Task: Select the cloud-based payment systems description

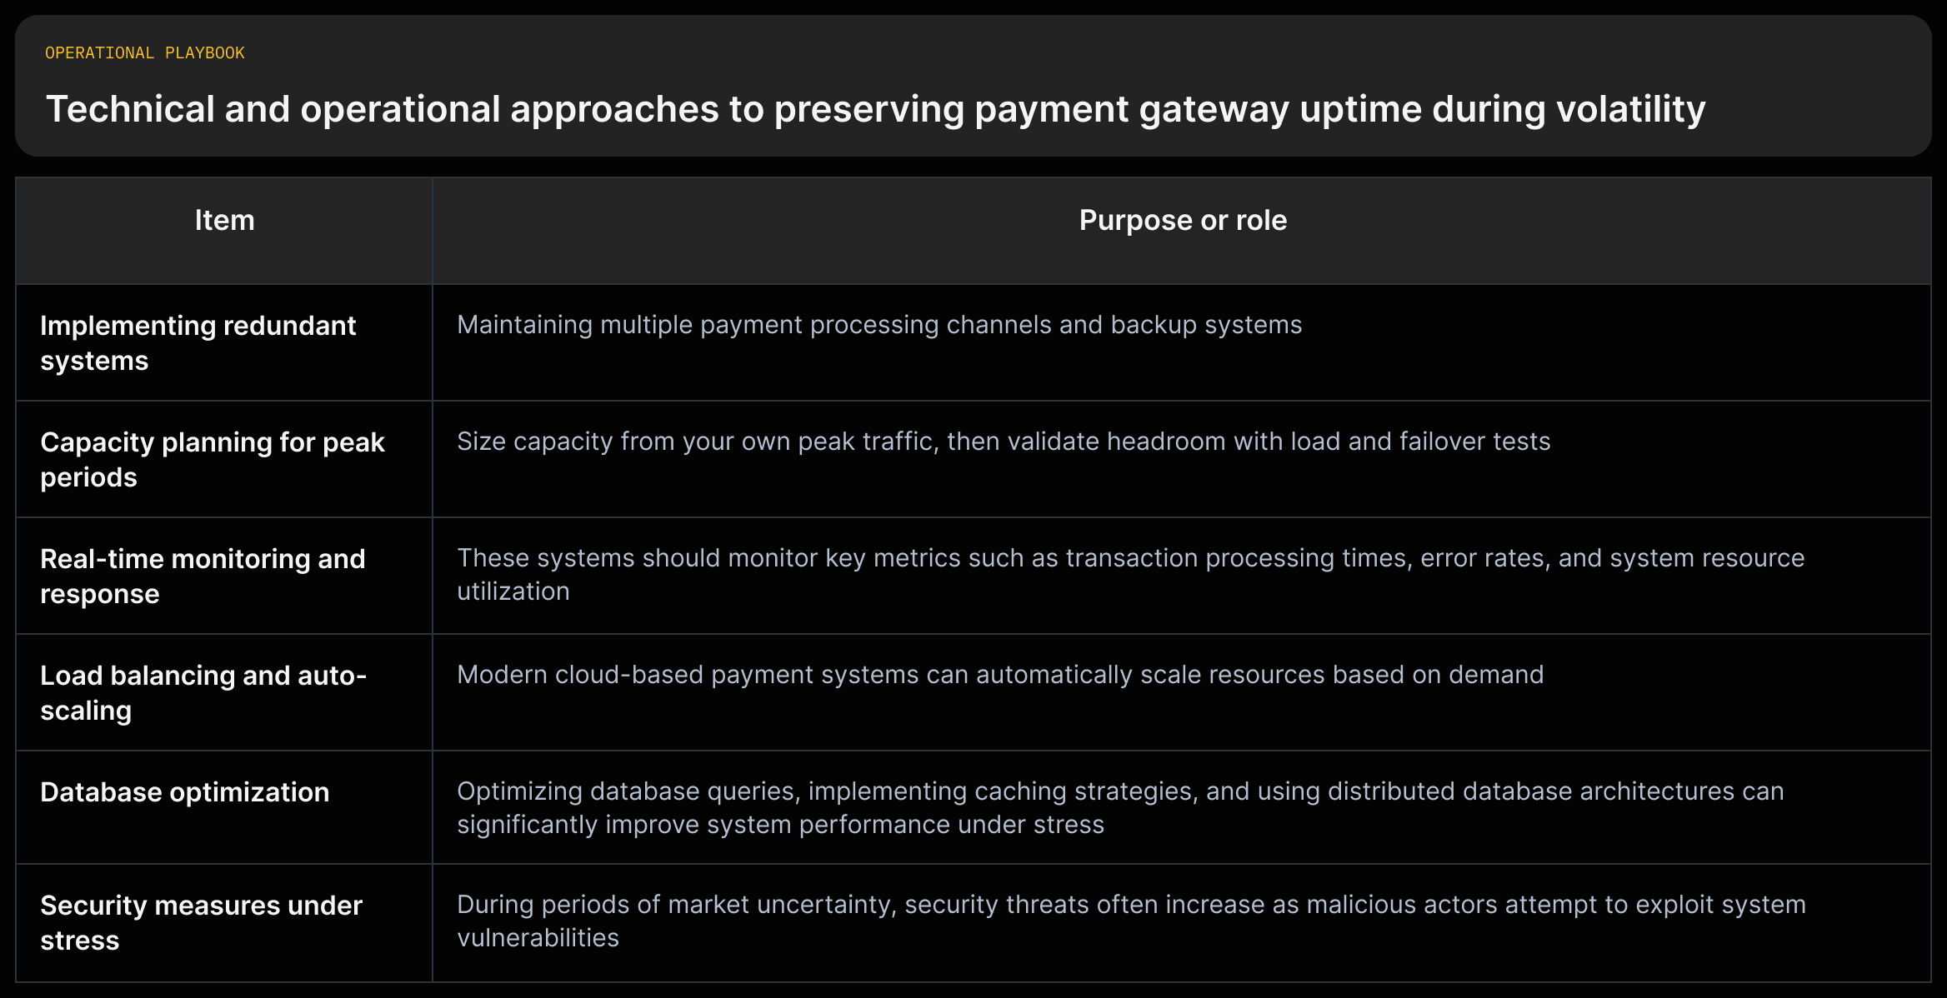Action: [1000, 674]
